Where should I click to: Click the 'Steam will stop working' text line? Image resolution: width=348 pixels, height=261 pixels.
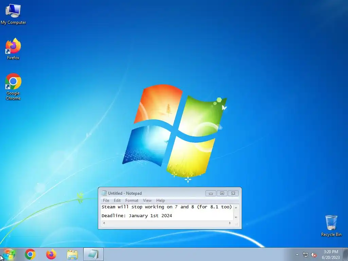pyautogui.click(x=167, y=207)
